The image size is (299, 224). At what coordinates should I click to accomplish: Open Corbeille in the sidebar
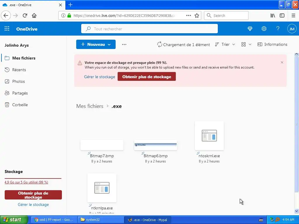(x=20, y=105)
